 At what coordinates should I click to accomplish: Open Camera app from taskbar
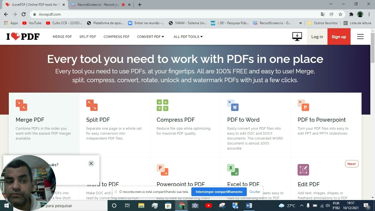(x=195, y=206)
